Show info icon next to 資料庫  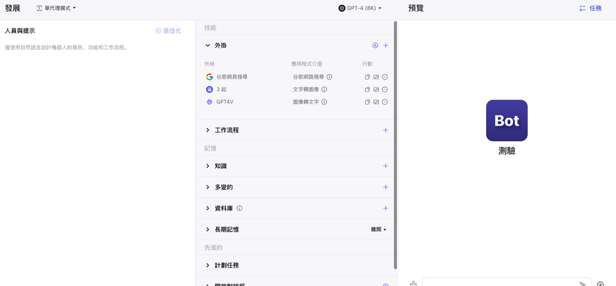(239, 209)
